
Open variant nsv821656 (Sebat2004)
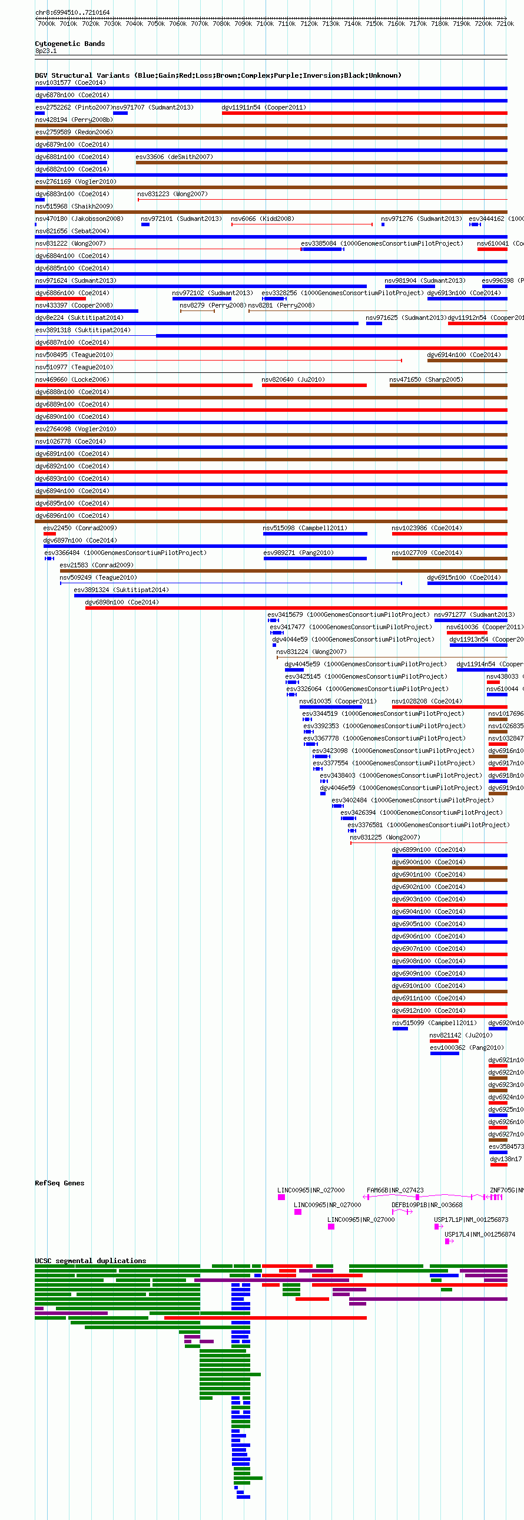[x=72, y=232]
